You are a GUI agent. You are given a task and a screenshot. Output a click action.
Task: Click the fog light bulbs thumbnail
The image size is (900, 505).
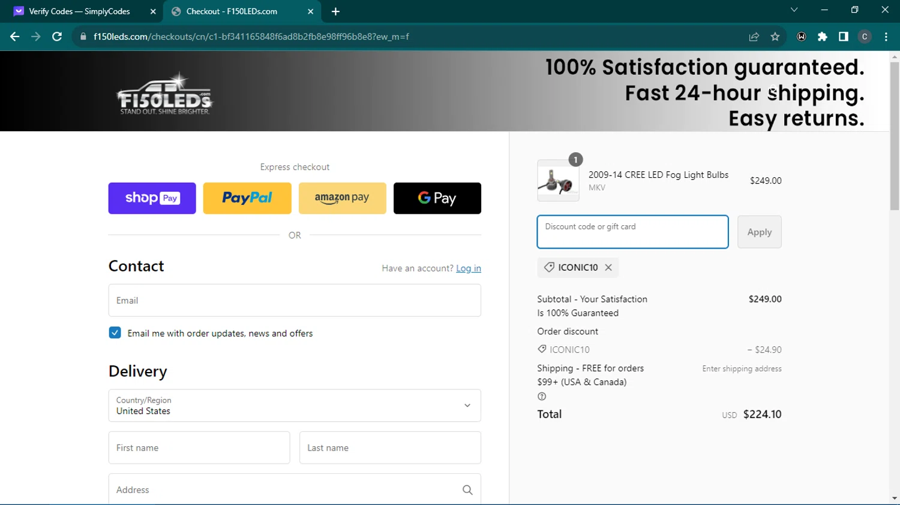point(558,180)
